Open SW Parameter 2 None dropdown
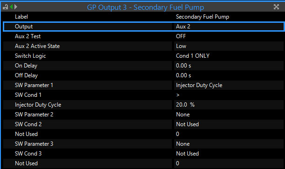Image resolution: width=285 pixels, height=169 pixels. pyautogui.click(x=229, y=115)
